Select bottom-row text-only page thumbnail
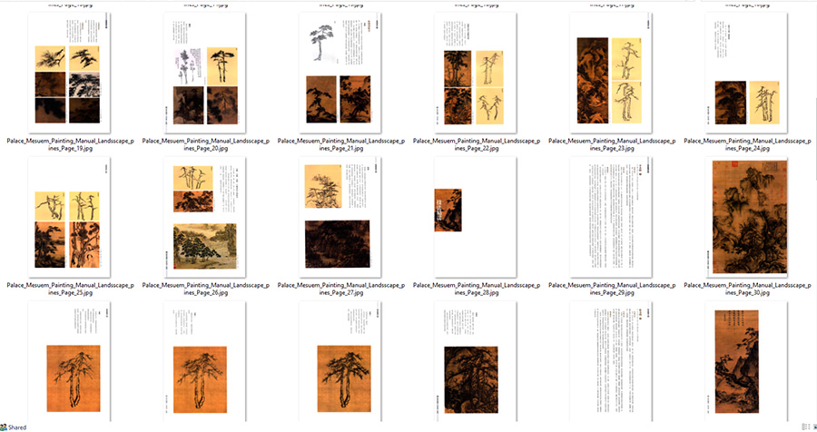The width and height of the screenshot is (817, 432). coord(611,361)
